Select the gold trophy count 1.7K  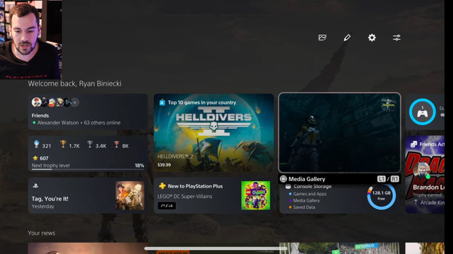pyautogui.click(x=70, y=145)
